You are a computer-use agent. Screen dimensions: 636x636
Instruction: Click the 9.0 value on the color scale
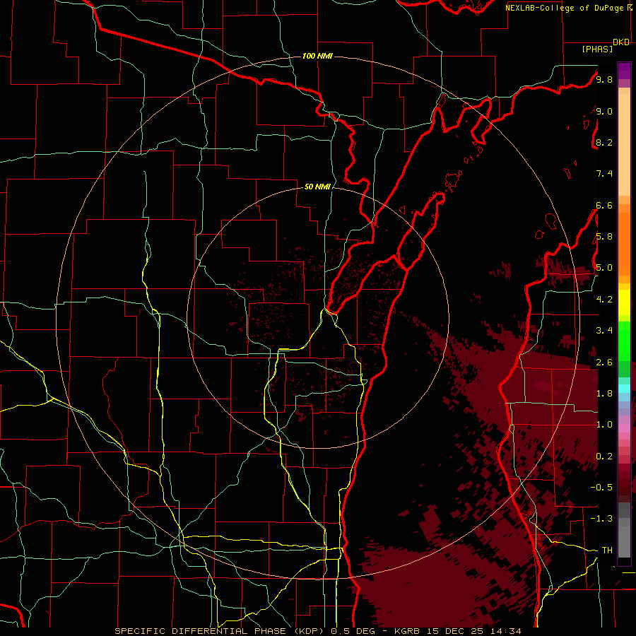point(604,111)
